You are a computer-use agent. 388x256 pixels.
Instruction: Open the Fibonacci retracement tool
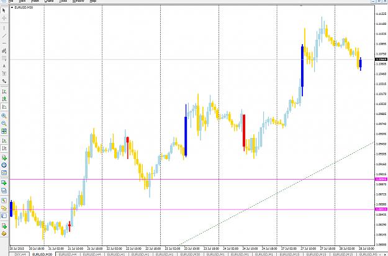click(4, 58)
